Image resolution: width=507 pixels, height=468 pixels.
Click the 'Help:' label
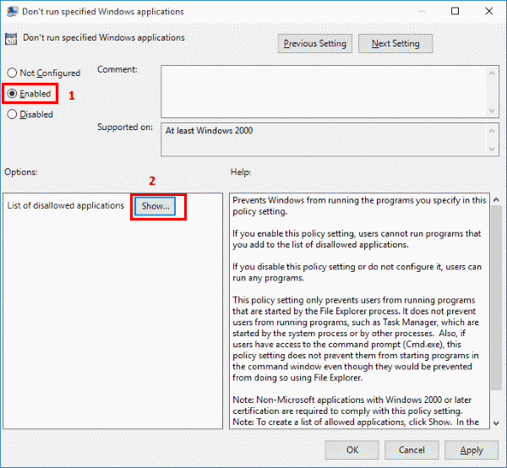pos(241,172)
